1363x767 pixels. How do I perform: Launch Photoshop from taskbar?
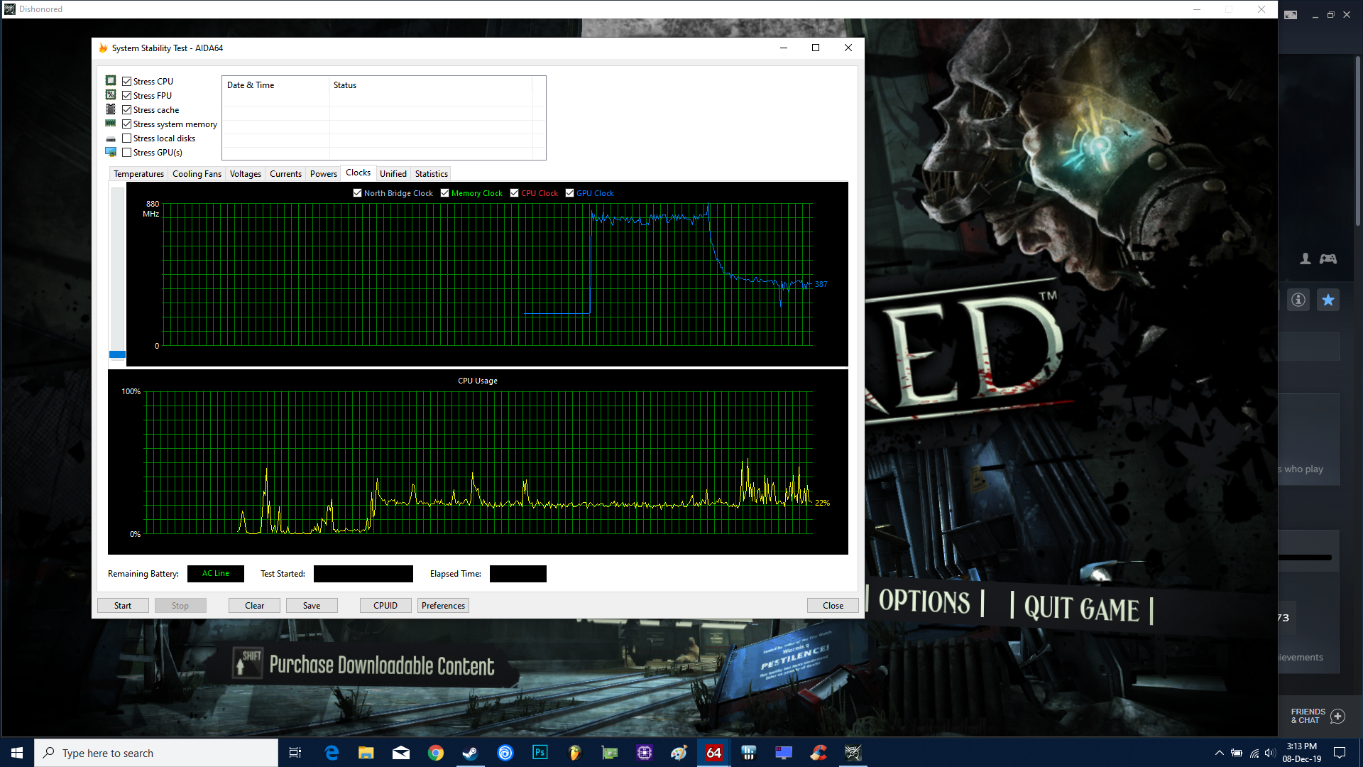[x=540, y=753]
